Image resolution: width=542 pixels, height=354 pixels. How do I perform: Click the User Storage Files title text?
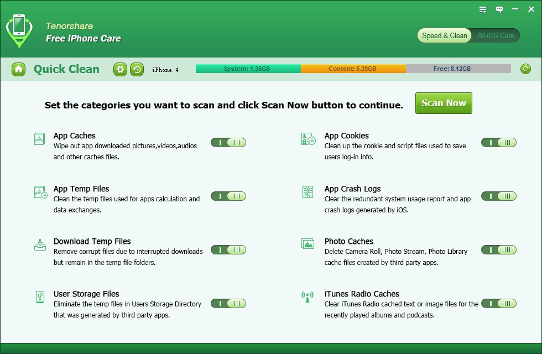(x=86, y=294)
